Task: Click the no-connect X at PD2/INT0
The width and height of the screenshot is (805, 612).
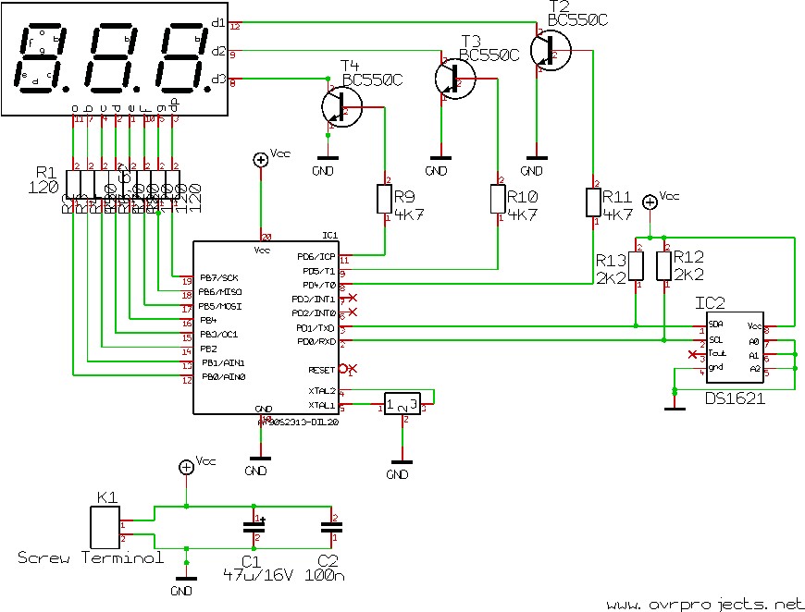Action: 353,312
